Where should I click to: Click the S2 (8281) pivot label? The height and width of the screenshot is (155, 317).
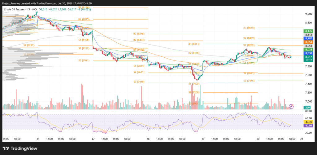29,45
